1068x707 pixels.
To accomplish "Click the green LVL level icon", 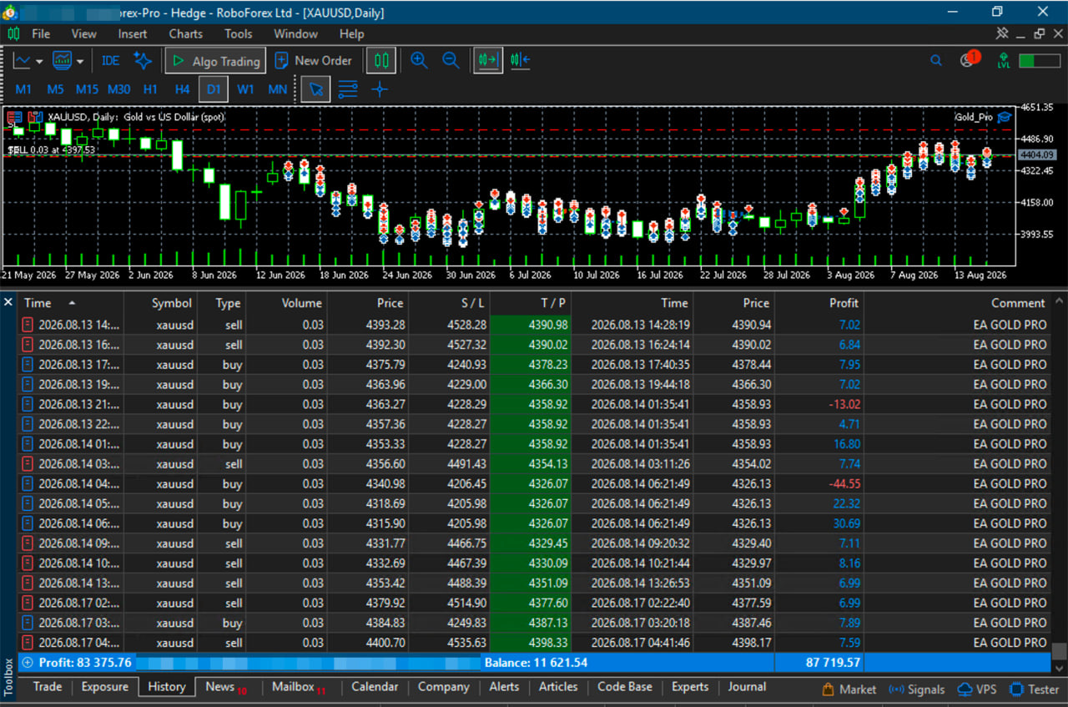I will 1003,61.
